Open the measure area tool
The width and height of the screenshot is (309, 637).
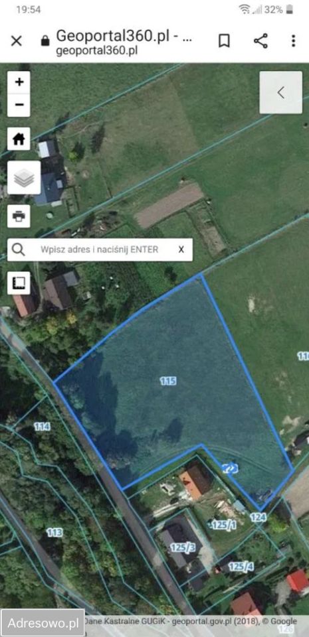[x=19, y=283]
